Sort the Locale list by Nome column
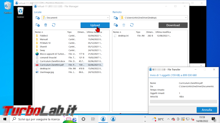The height and width of the screenshot is (123, 220). 50,32
